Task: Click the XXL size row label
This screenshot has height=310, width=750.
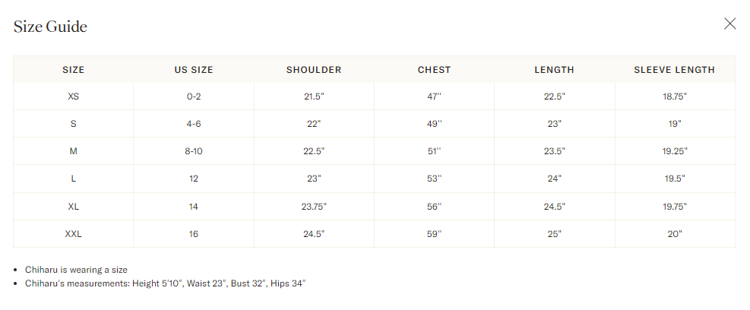Action: (73, 234)
